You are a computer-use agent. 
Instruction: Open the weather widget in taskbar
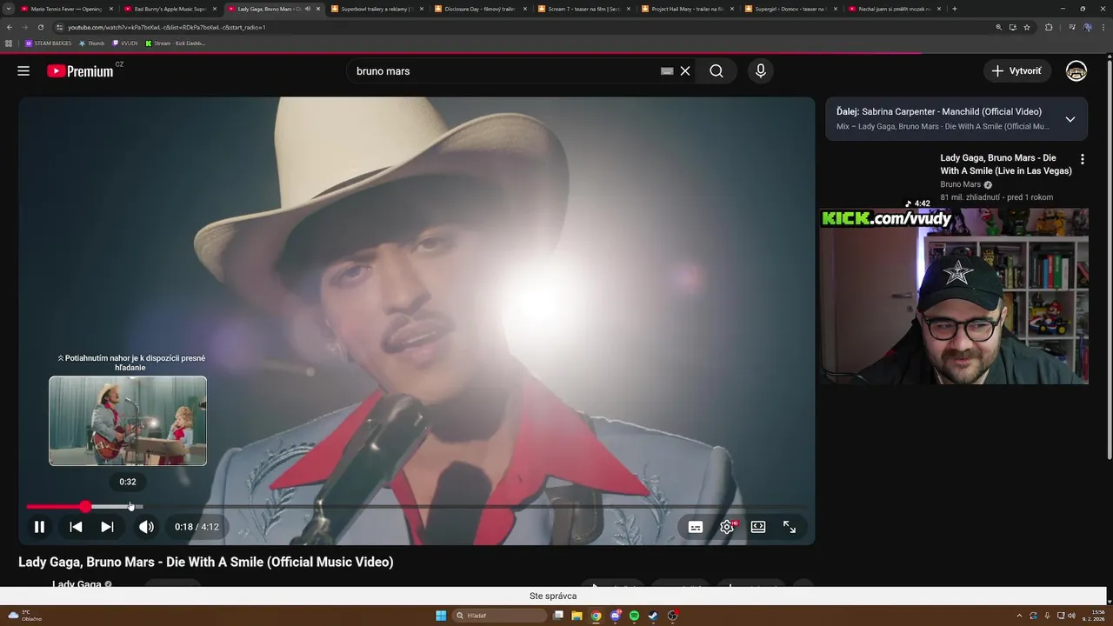24,616
